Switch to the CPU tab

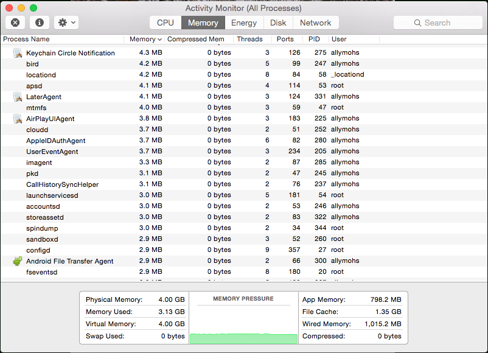(x=166, y=23)
